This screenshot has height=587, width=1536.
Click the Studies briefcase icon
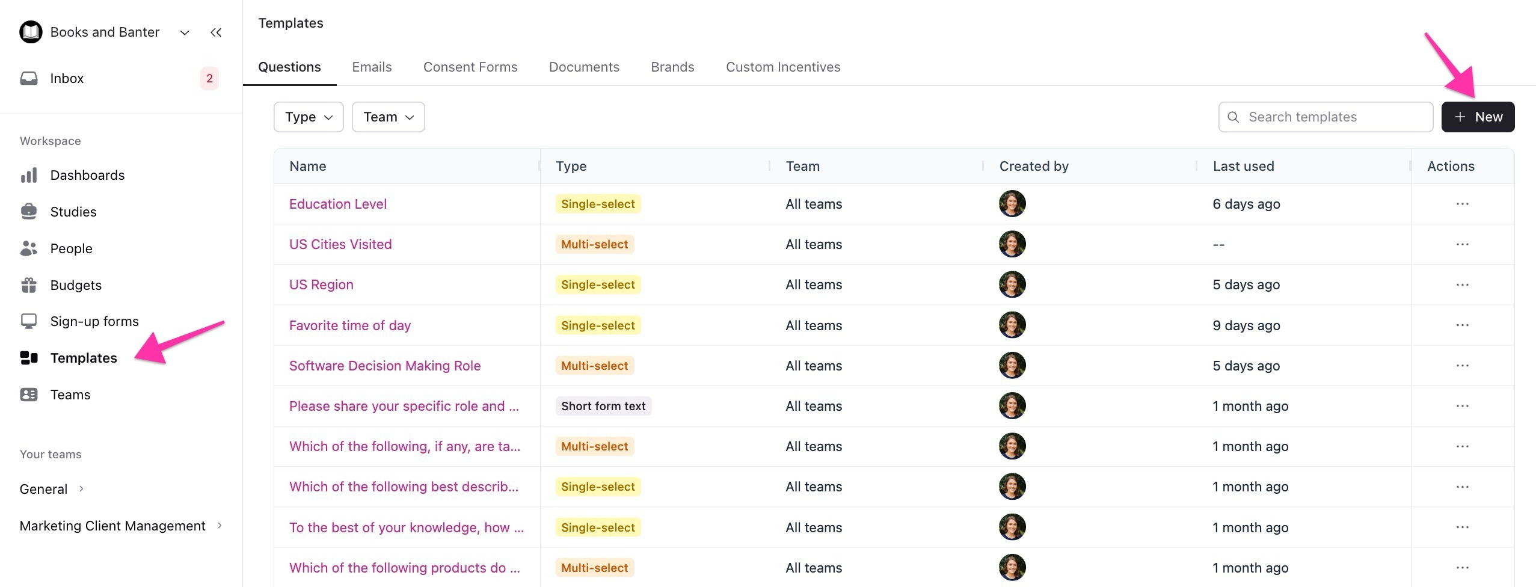coord(29,212)
